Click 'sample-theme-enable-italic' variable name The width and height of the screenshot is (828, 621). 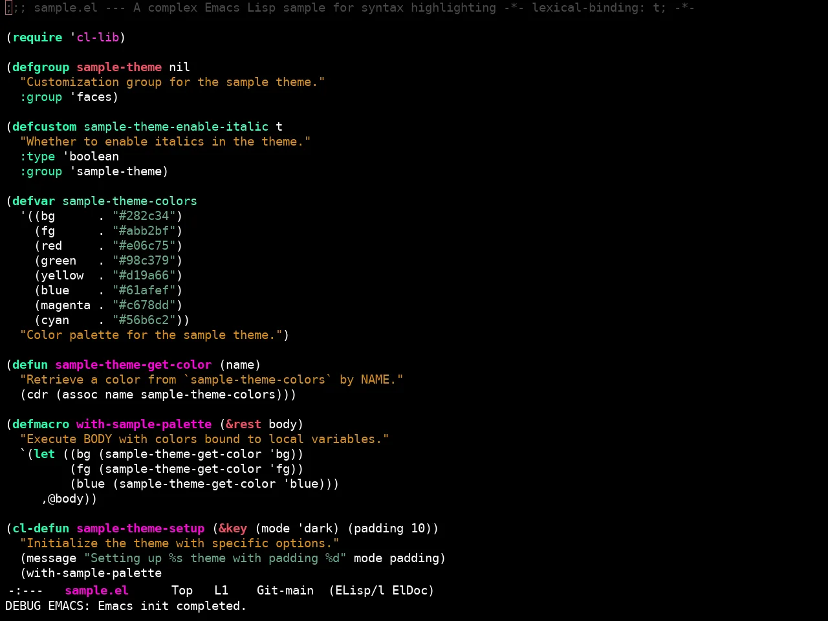click(x=176, y=127)
